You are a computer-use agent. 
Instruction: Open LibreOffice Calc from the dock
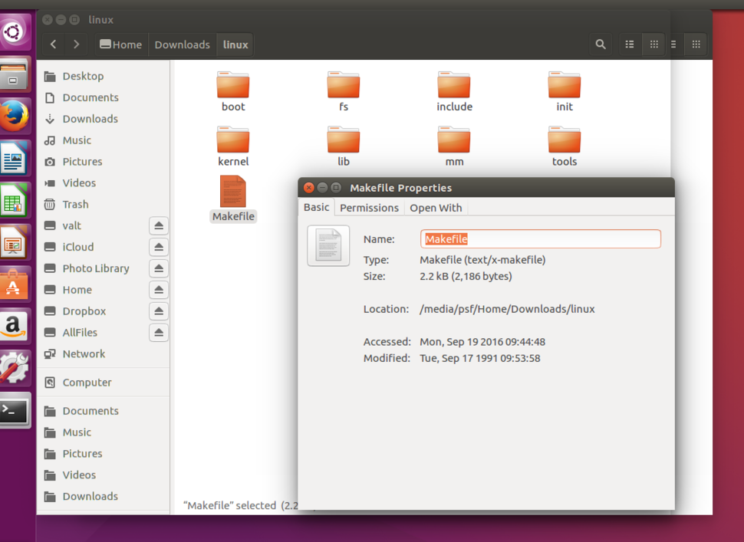(15, 199)
